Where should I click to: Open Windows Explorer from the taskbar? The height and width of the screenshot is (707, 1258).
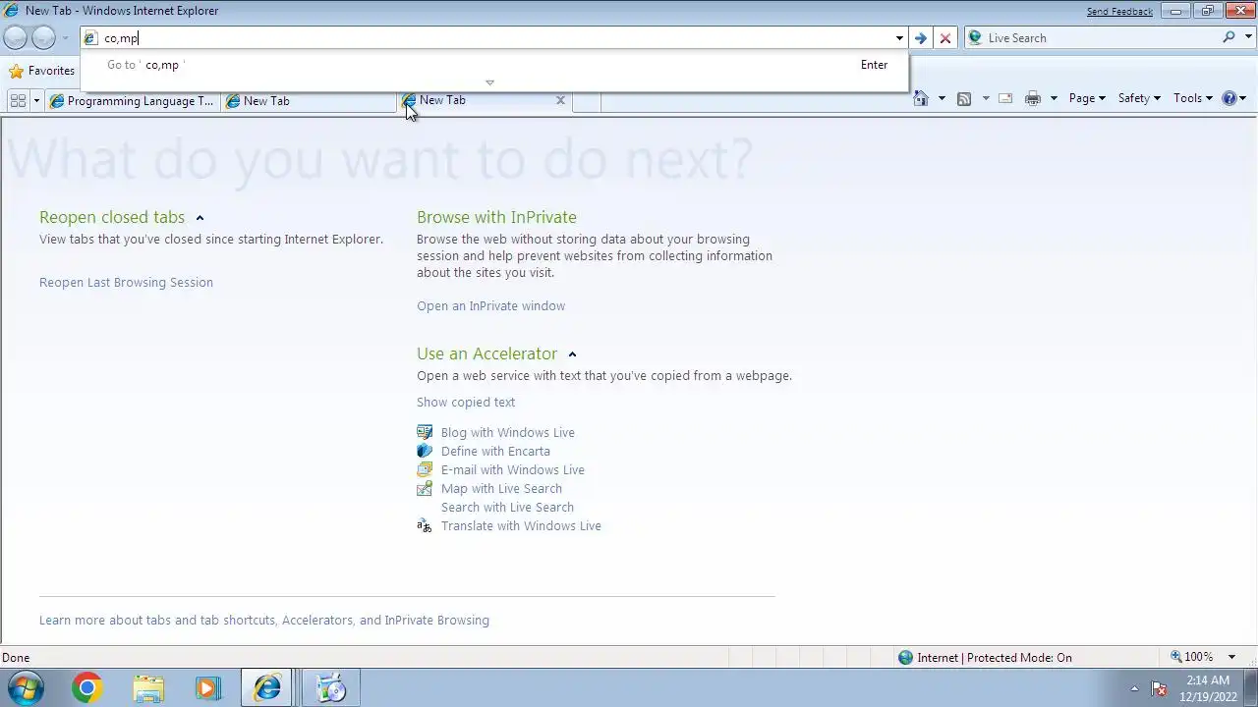pos(148,688)
